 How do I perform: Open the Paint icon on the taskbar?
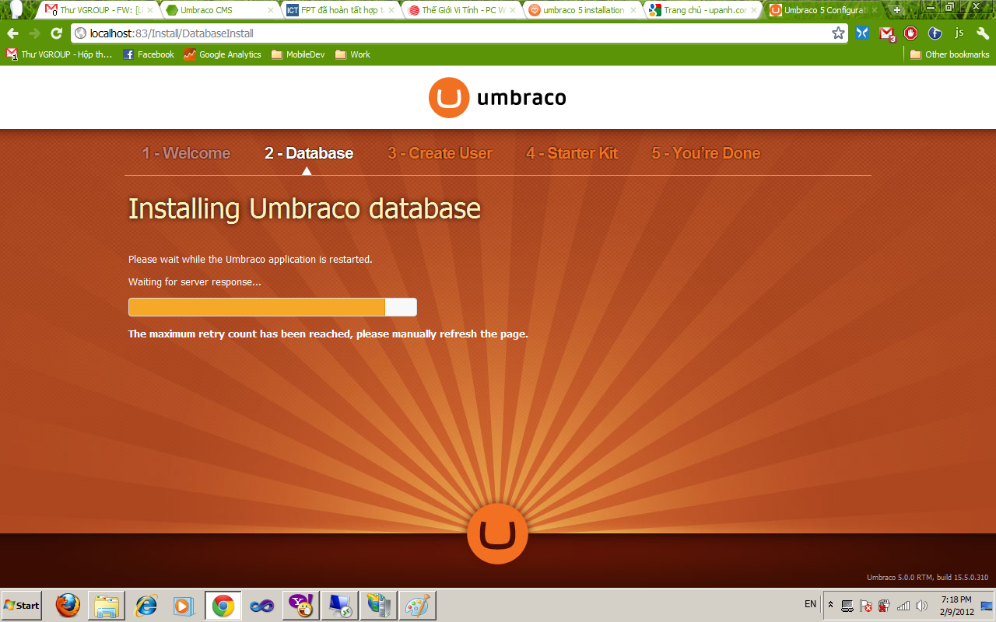click(418, 605)
